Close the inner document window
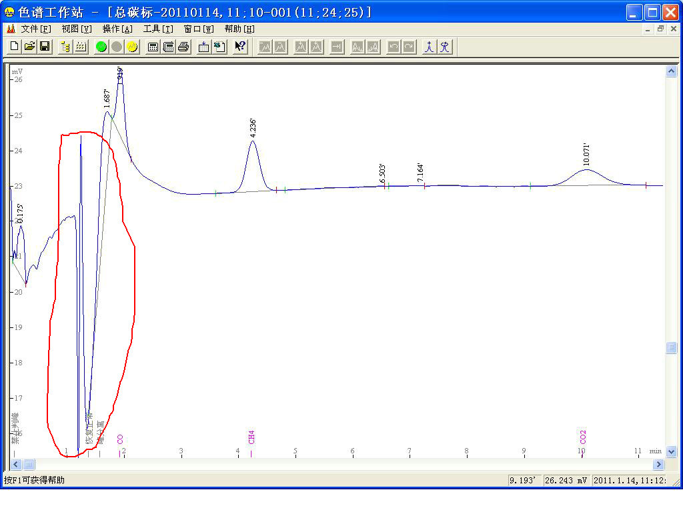This screenshot has width=683, height=512. [x=674, y=29]
